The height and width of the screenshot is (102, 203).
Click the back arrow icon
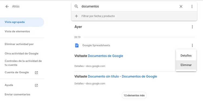pos(7,6)
